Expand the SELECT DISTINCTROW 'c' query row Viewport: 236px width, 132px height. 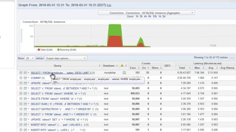point(21,109)
